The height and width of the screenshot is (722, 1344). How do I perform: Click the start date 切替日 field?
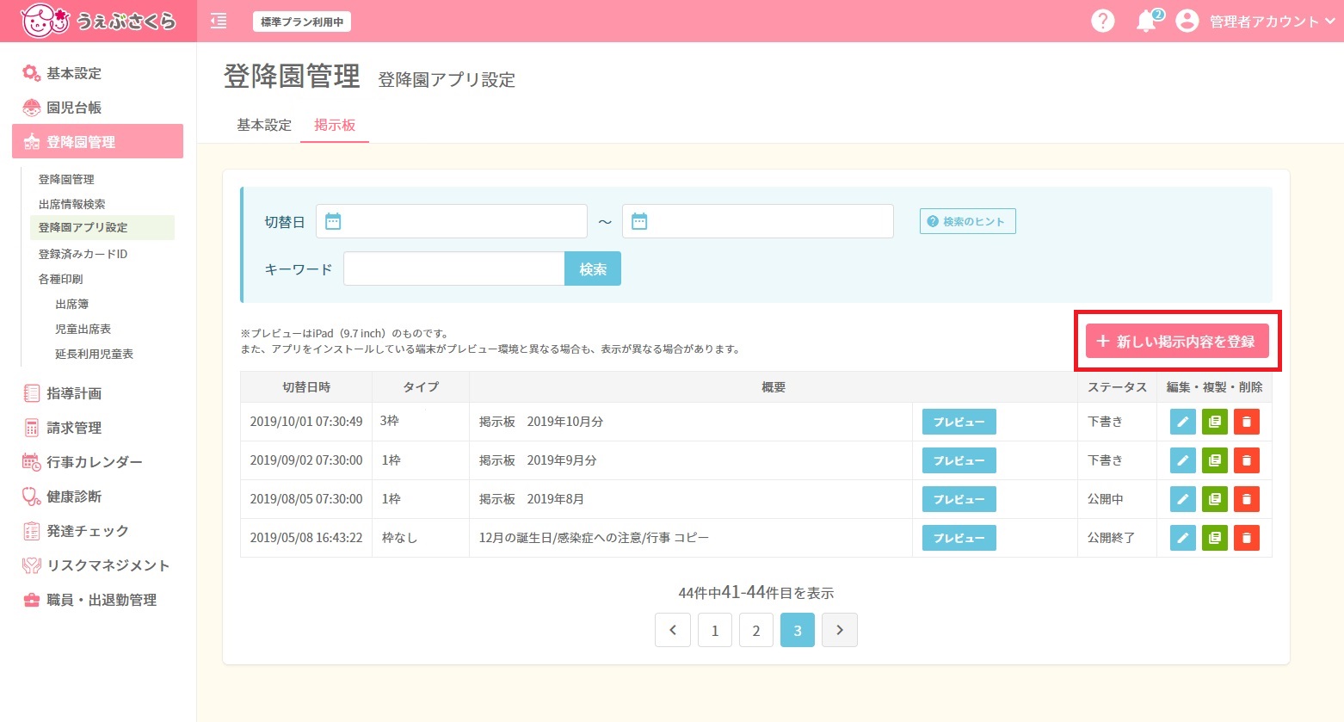pos(452,221)
